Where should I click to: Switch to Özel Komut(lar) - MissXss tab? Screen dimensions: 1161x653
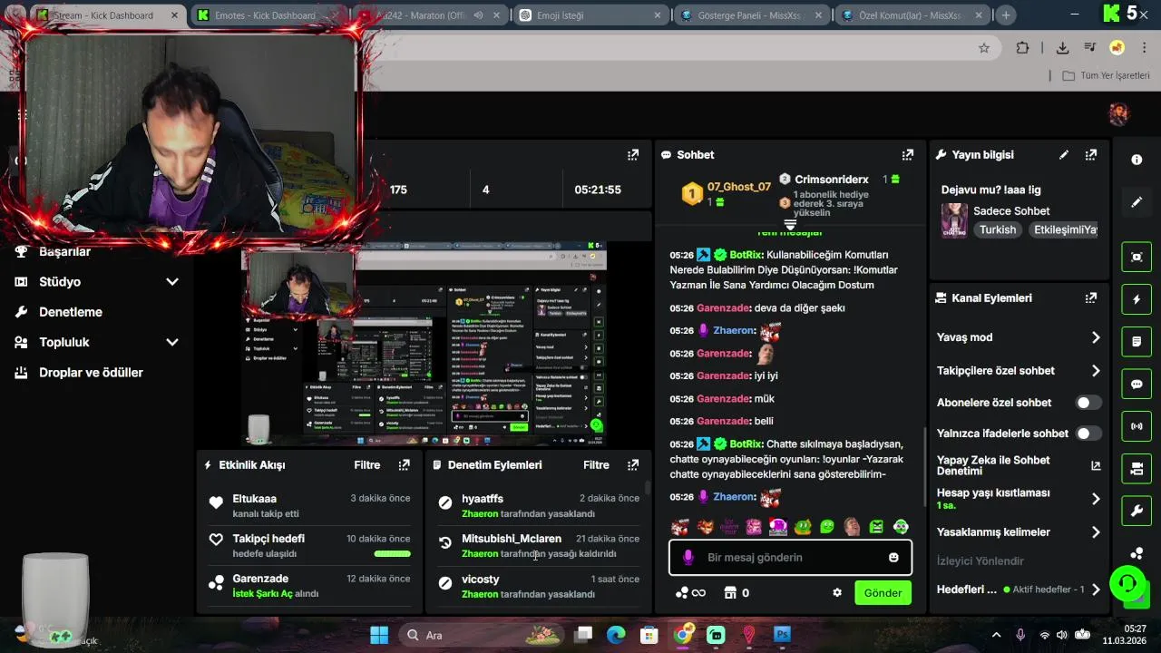coord(910,15)
